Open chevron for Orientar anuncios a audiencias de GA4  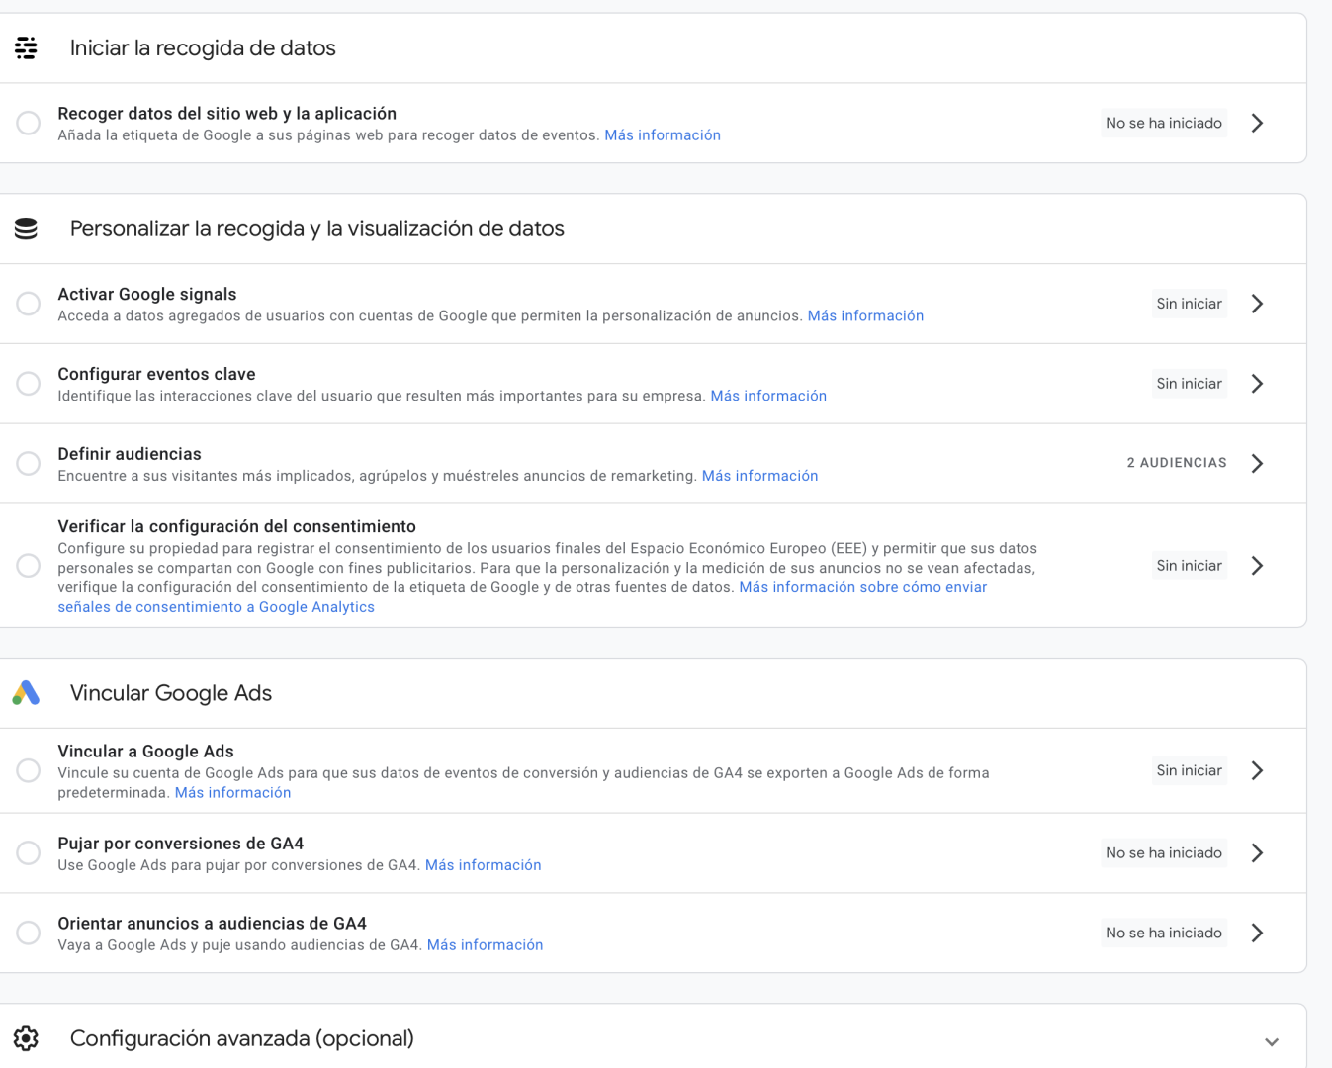pyautogui.click(x=1257, y=933)
